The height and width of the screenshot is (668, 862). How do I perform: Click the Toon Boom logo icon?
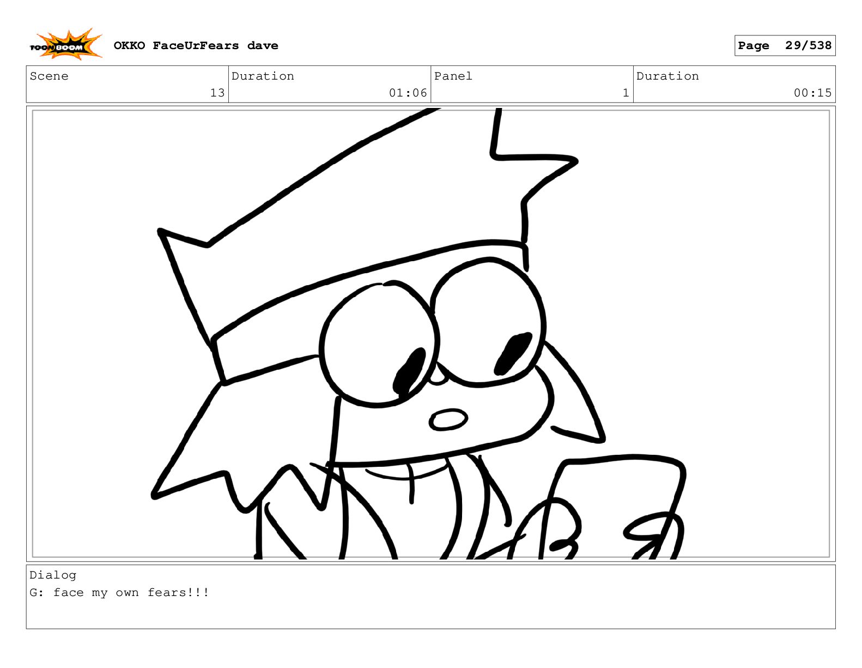66,45
